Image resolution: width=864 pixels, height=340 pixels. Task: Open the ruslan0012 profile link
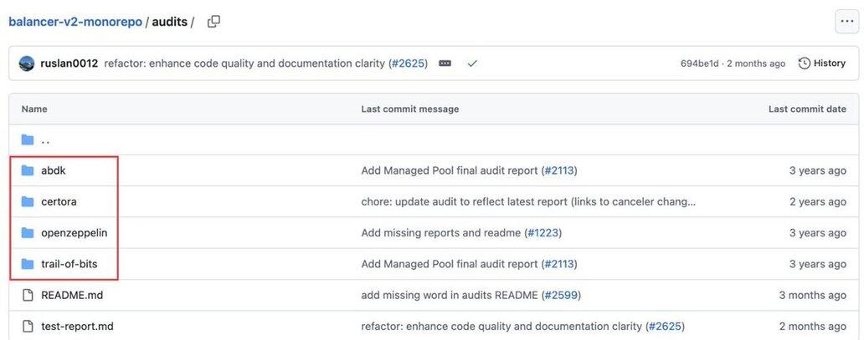pos(69,63)
